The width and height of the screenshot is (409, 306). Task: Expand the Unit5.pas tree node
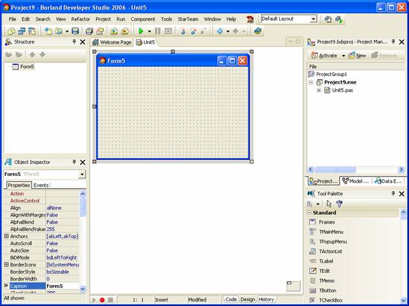coord(319,91)
